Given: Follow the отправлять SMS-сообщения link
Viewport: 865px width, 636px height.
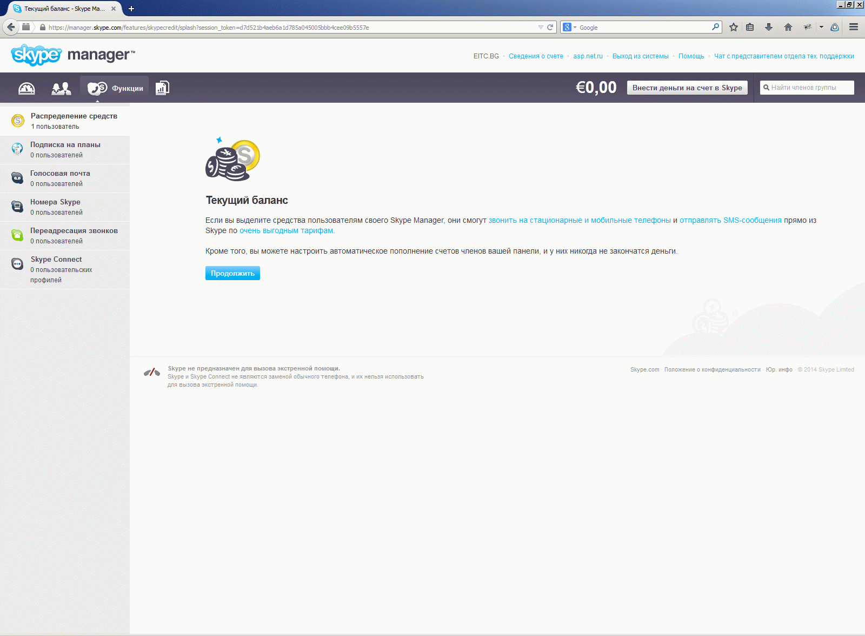Looking at the screenshot, I should [730, 220].
